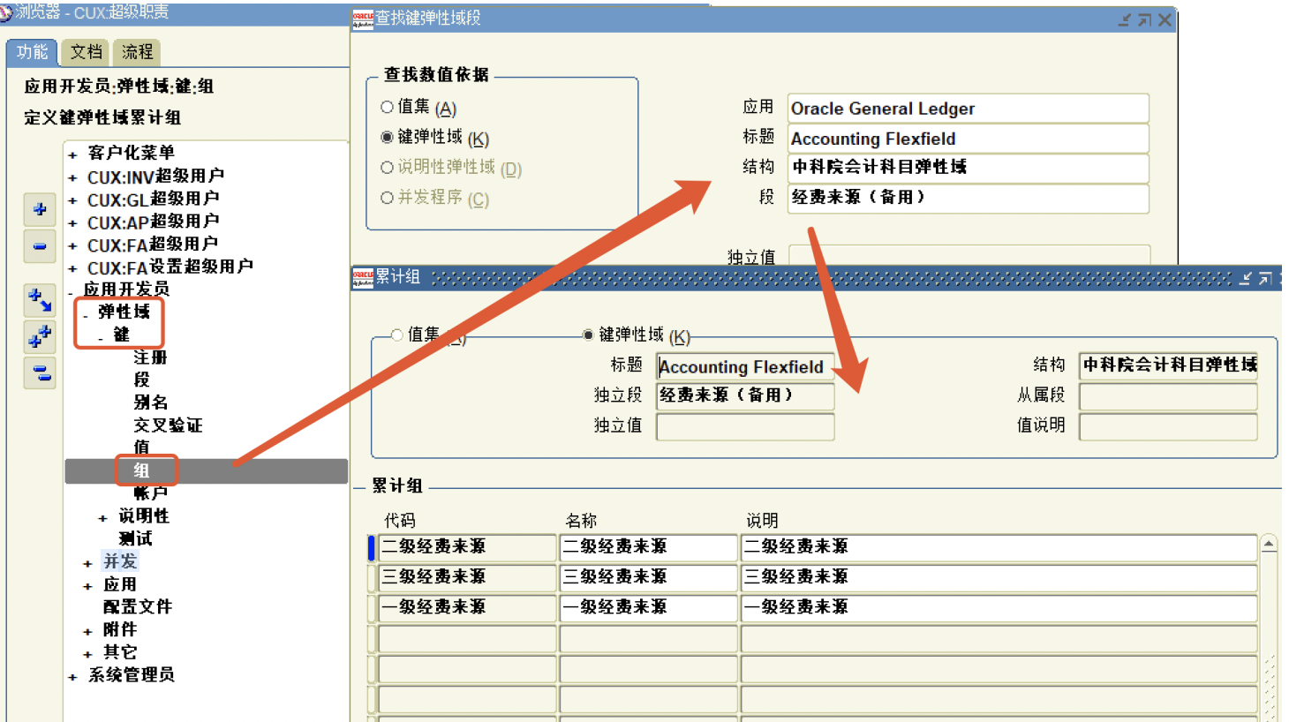Close the 查找键弹性域段 window

tap(1165, 19)
